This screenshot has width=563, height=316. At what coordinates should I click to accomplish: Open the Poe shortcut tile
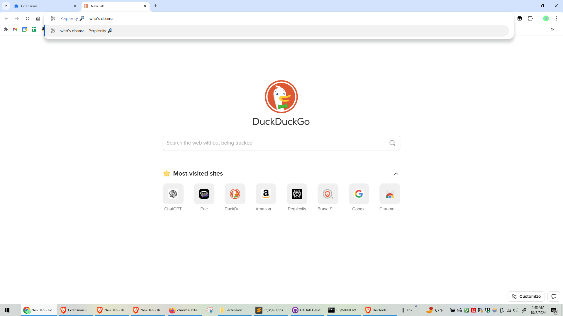[x=204, y=194]
